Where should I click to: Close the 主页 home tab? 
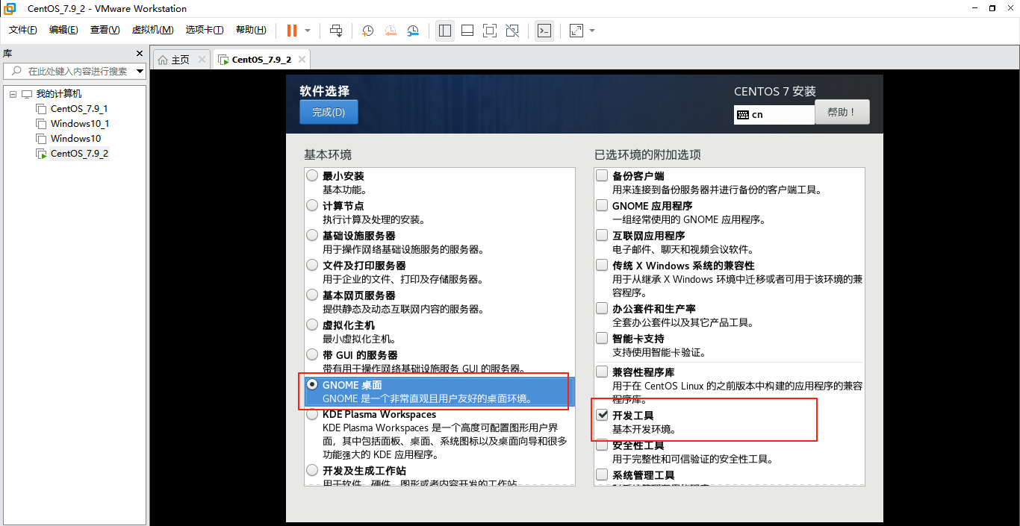point(202,60)
